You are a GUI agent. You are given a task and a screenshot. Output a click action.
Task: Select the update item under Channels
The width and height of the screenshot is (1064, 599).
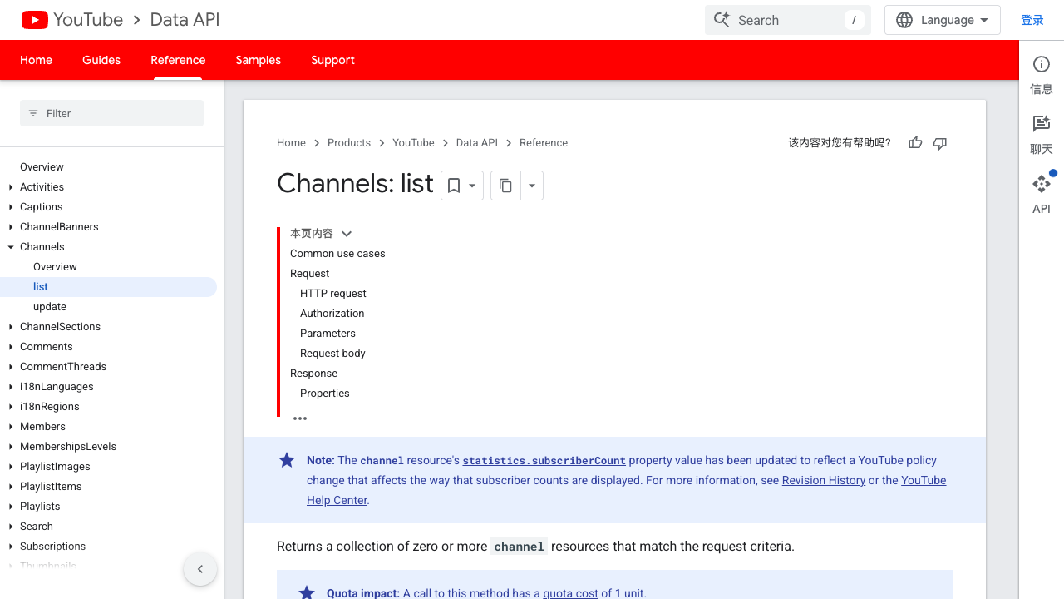[x=50, y=307]
